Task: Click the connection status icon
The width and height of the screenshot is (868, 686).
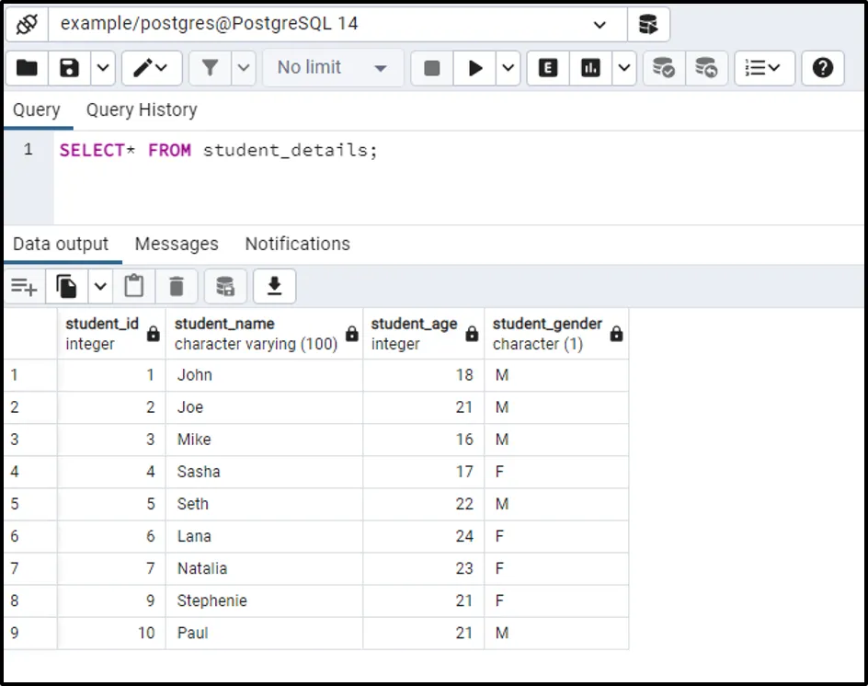Action: (26, 25)
